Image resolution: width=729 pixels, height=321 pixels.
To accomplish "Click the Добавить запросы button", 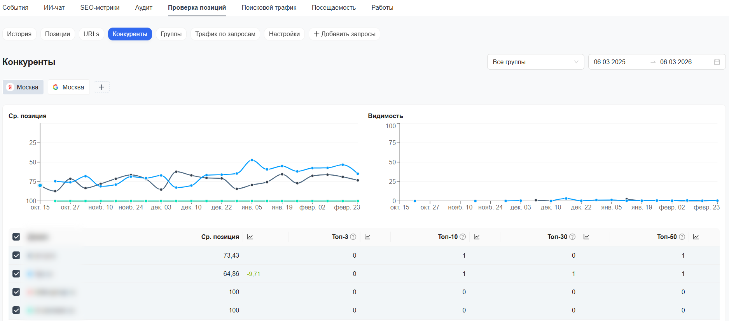I will pyautogui.click(x=344, y=34).
